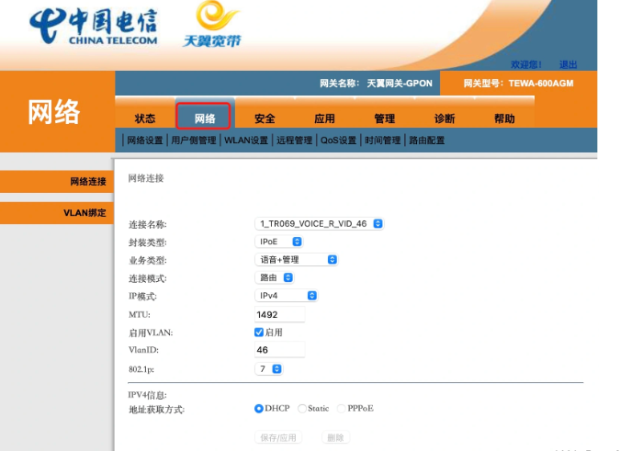This screenshot has height=451, width=620.
Task: Click the 天翼宽带 logo icon
Action: (x=219, y=26)
